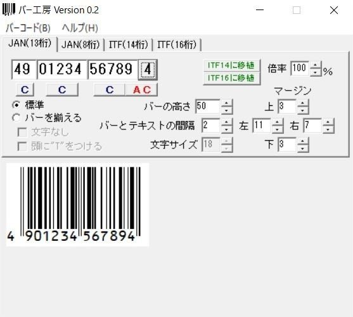
Task: Decrease the 上 margin with the down arrow
Action: (303, 110)
